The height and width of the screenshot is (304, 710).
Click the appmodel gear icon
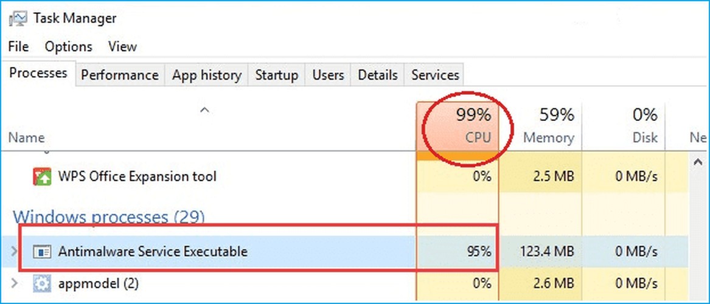41,284
